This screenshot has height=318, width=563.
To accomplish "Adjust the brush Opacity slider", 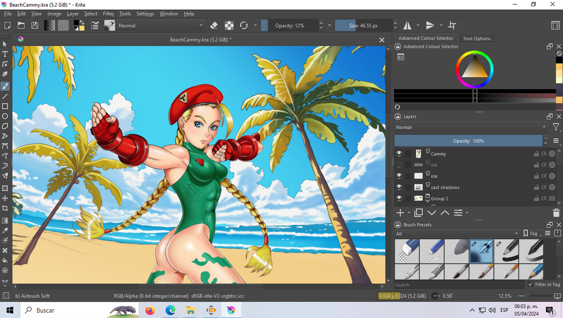I will pyautogui.click(x=289, y=26).
